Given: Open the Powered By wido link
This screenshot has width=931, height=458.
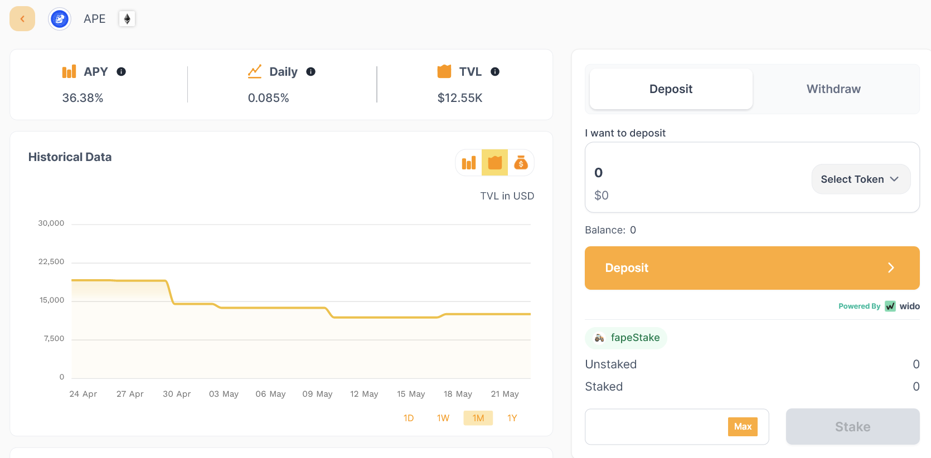Looking at the screenshot, I should coord(879,306).
